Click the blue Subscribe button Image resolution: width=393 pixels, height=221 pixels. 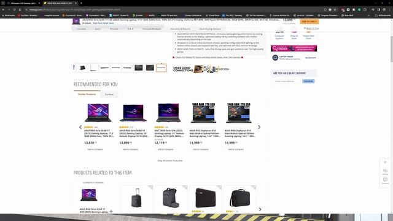coord(308,81)
